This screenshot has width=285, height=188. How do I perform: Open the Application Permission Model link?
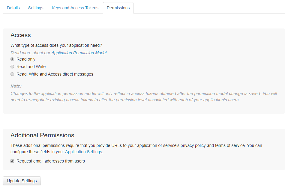[x=79, y=53]
